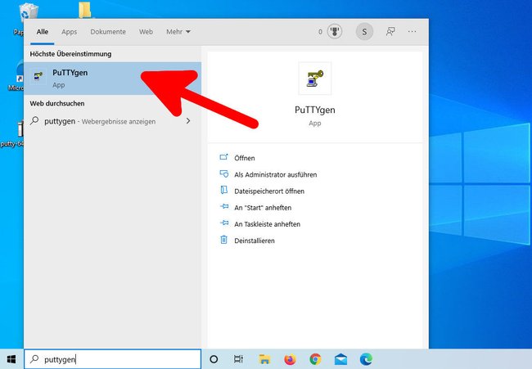Choose Dateispeicherort öffnen
The image size is (532, 369).
[269, 191]
